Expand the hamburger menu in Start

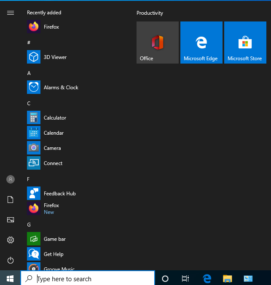[x=11, y=13]
